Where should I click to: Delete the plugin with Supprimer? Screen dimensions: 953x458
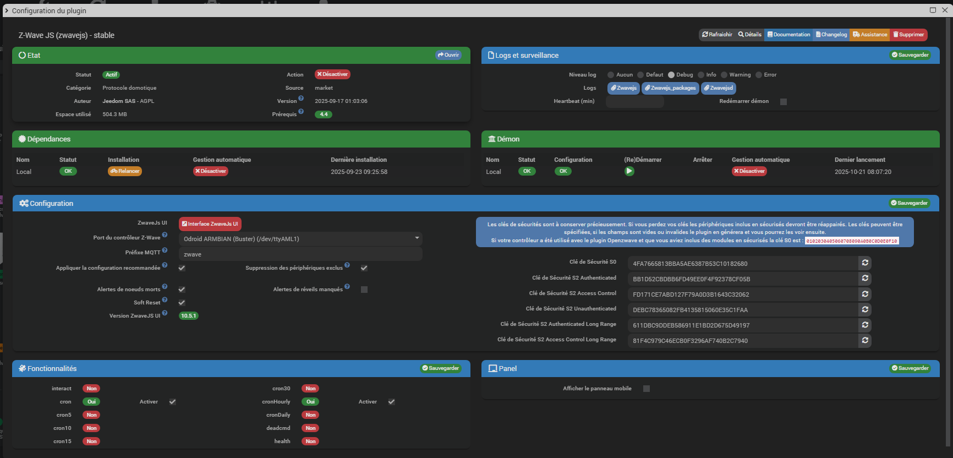coord(908,35)
